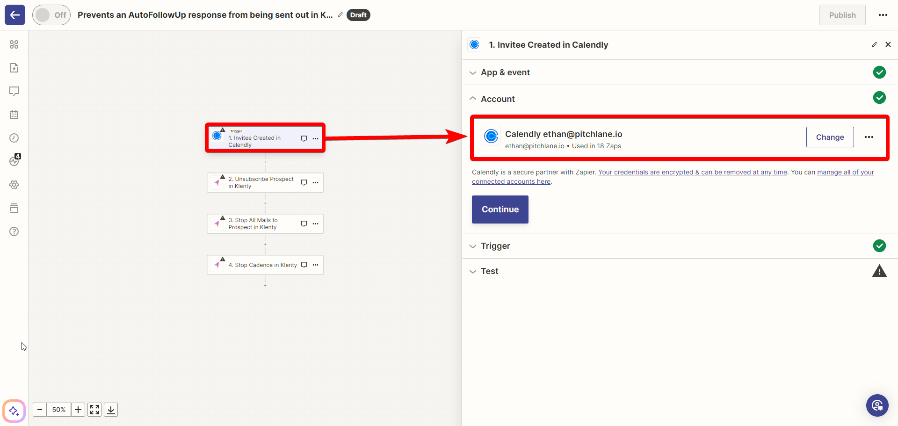The height and width of the screenshot is (426, 898).
Task: Open the help question mark icon
Action: click(x=14, y=231)
